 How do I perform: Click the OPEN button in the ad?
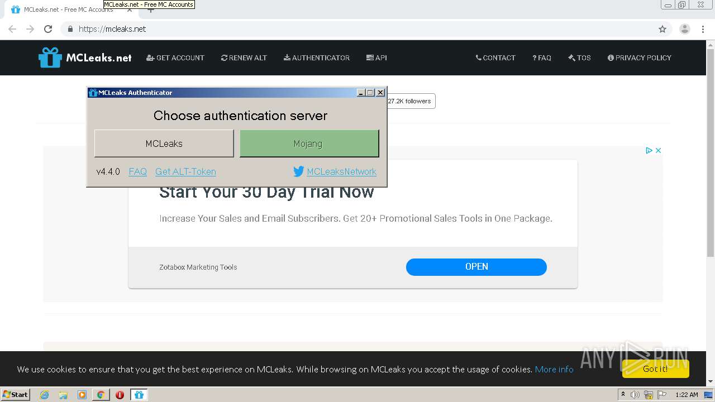(476, 267)
